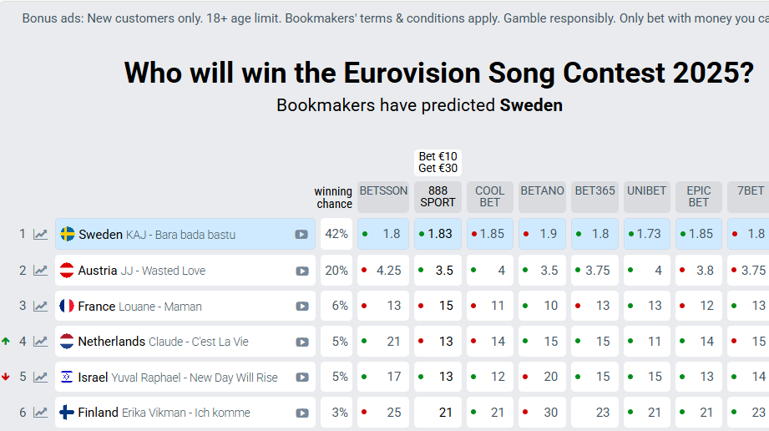Play the video for Austria's Wasted Love

point(301,271)
